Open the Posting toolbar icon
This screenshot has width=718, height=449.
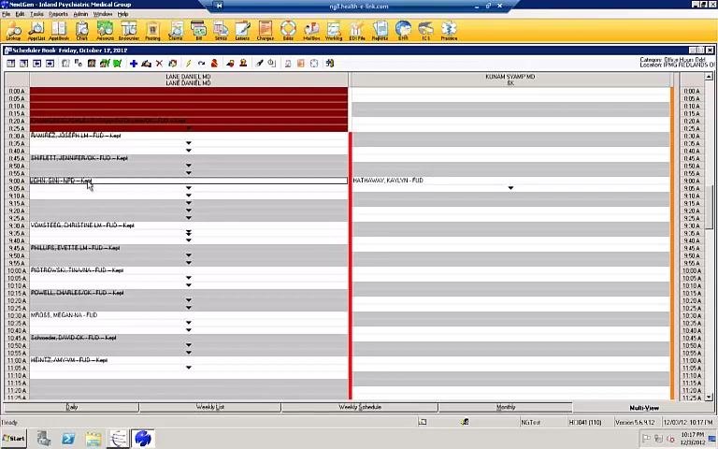point(152,31)
